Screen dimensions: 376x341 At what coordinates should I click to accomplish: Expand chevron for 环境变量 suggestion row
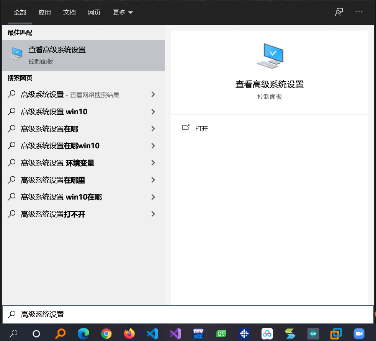pyautogui.click(x=153, y=163)
